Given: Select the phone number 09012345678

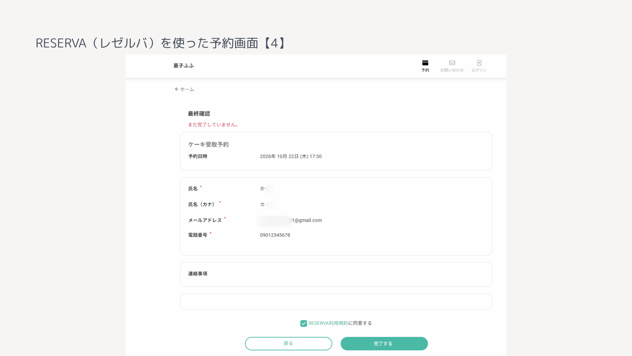Looking at the screenshot, I should click(x=275, y=235).
